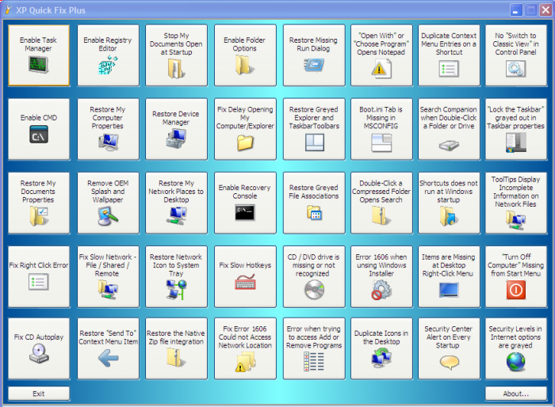Click the Restore Device Manager icon
Viewport: 555px width, 407px height.
click(176, 139)
